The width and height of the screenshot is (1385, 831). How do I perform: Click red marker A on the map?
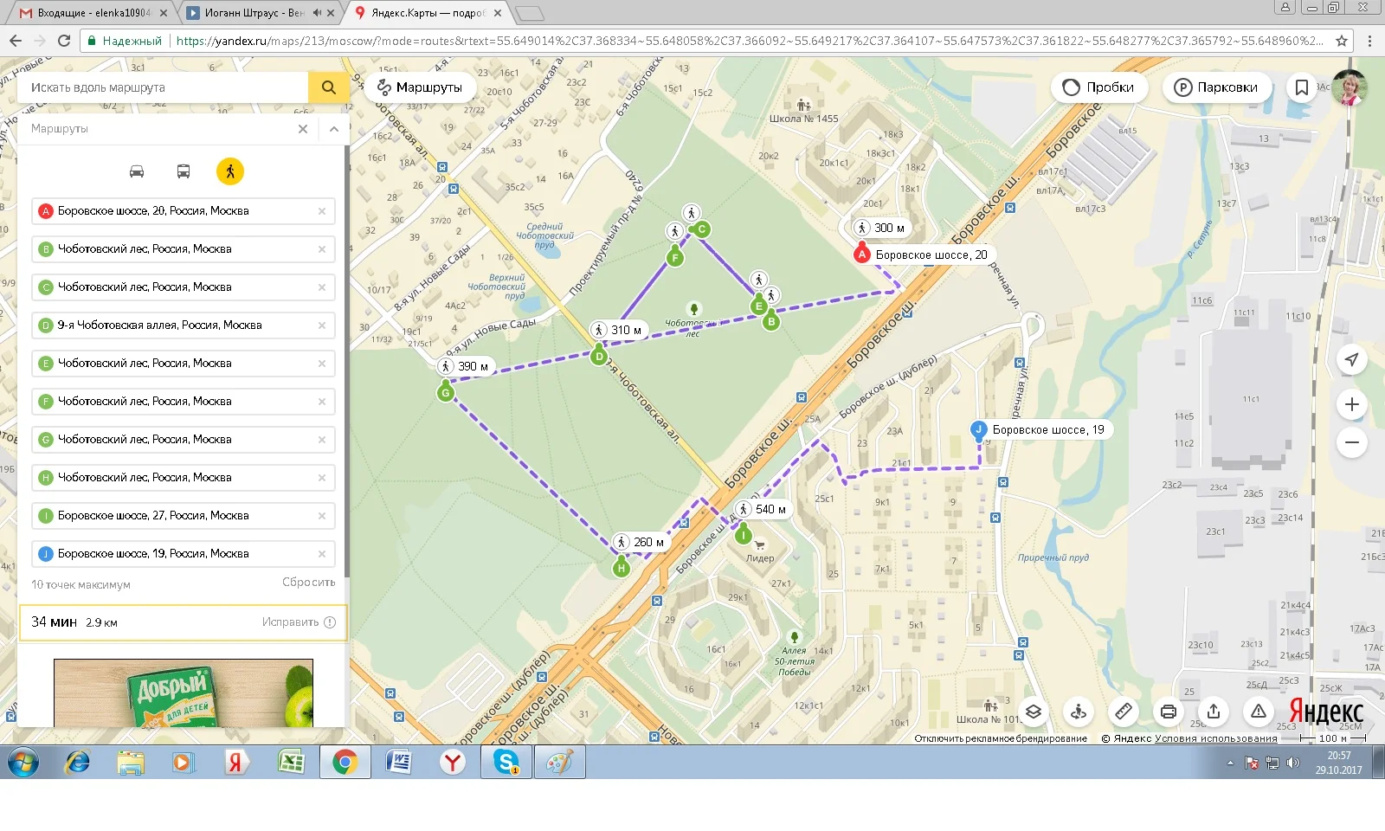(861, 254)
